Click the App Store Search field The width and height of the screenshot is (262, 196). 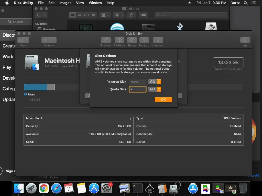tap(16, 22)
